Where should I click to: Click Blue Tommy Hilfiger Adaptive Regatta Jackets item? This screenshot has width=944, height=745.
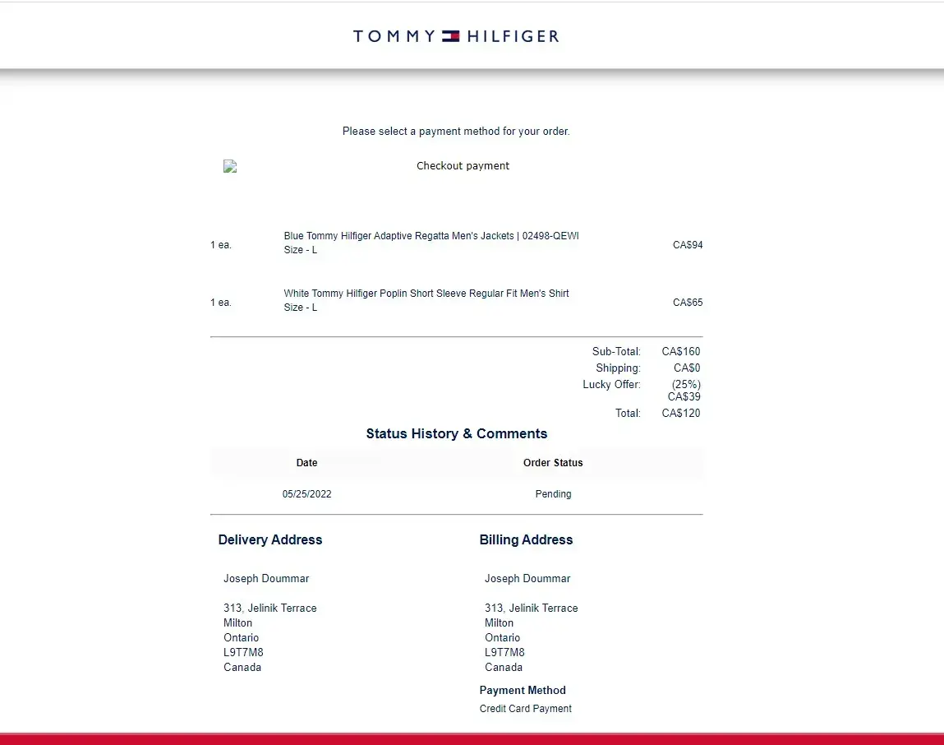click(x=431, y=236)
